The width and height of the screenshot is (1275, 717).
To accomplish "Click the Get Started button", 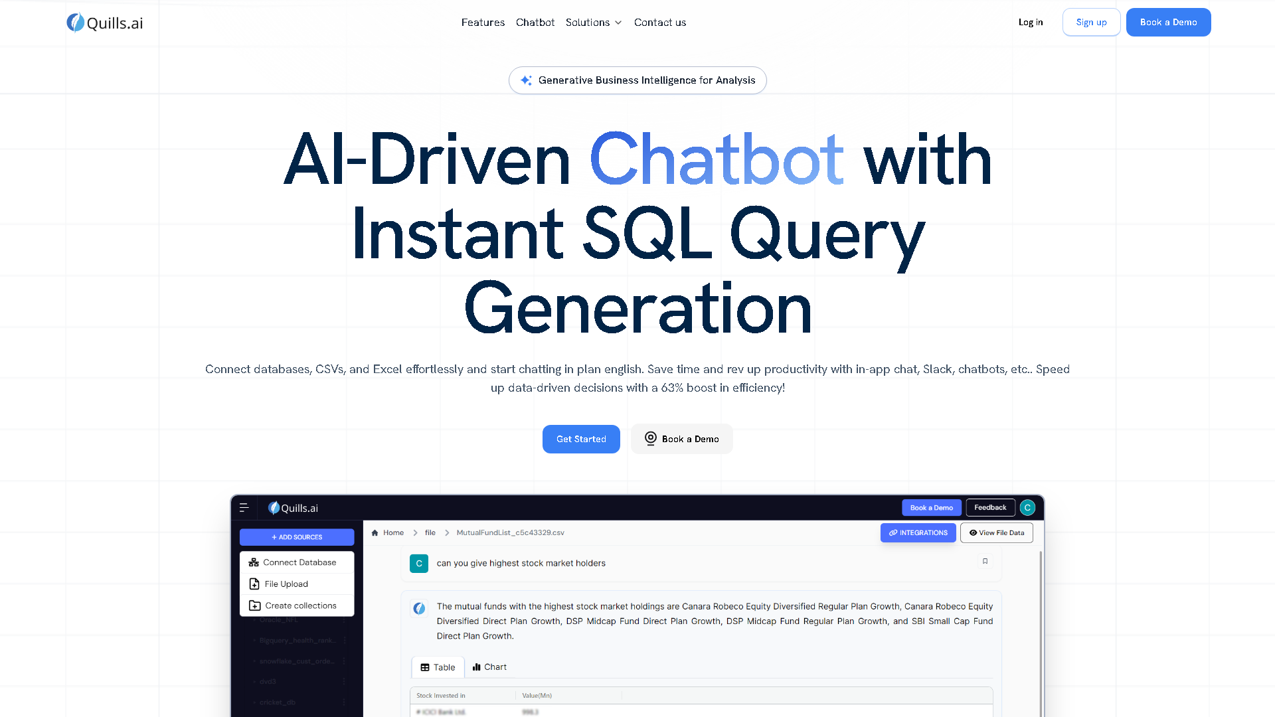I will coord(581,439).
